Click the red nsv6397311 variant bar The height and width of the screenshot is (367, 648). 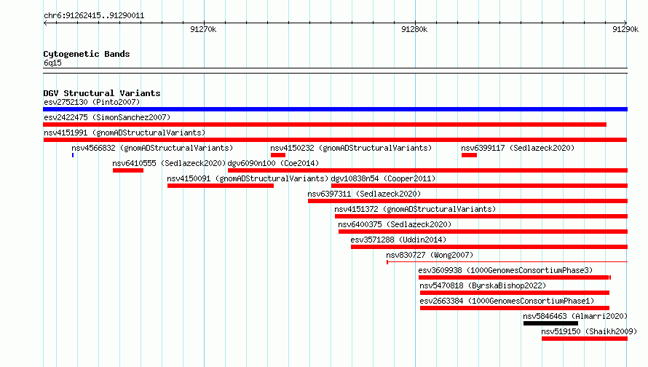point(468,201)
